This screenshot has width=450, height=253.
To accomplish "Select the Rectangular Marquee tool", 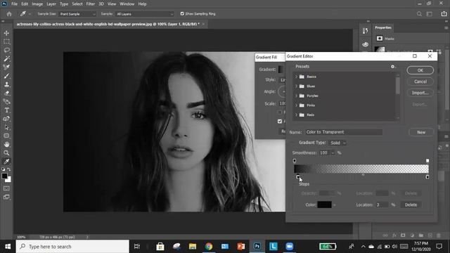I will coord(6,41).
